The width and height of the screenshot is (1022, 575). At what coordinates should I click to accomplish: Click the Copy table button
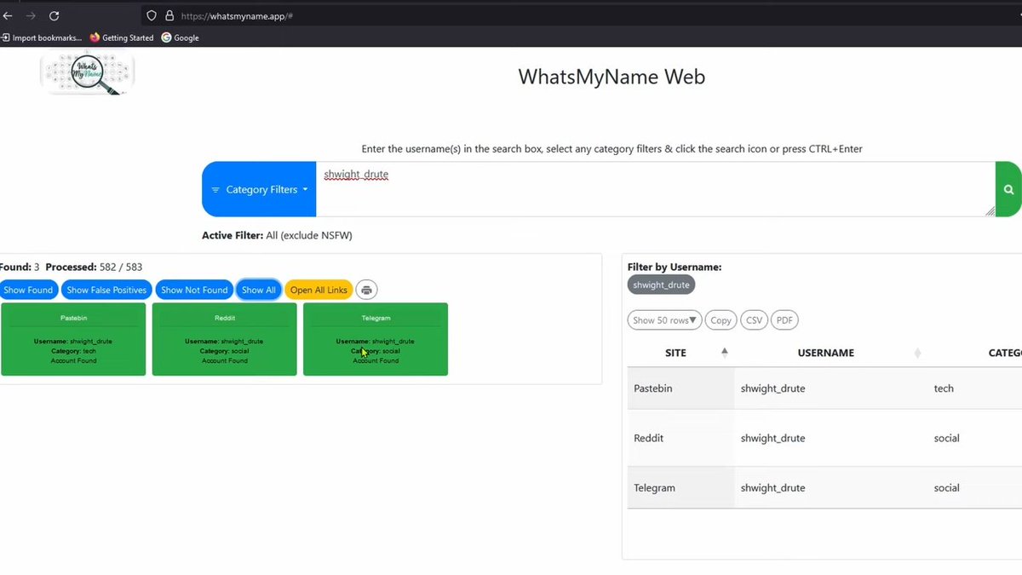click(x=721, y=320)
